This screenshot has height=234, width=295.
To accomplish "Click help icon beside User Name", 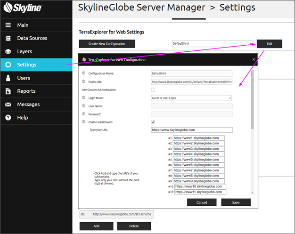I will pos(84,106).
